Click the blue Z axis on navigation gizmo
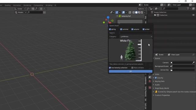 point(108,17)
